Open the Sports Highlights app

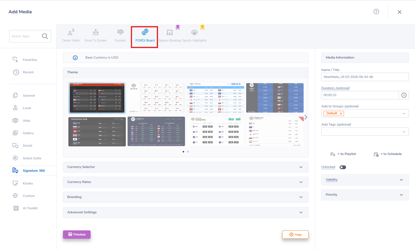click(x=194, y=36)
